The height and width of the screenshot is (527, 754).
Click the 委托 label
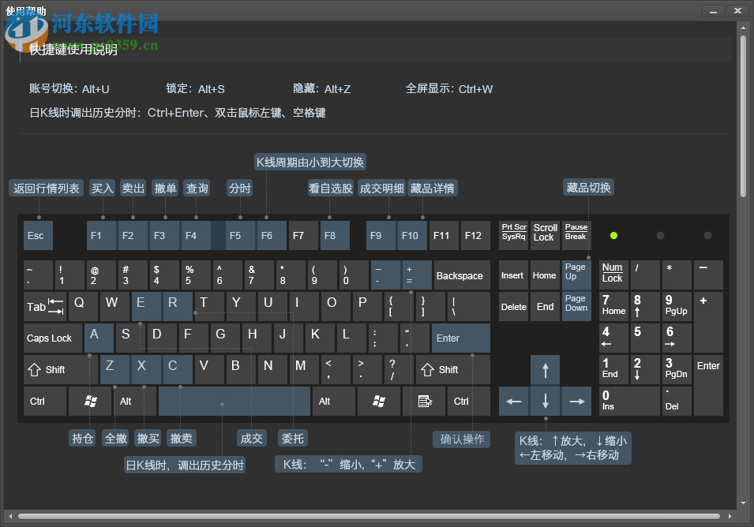(x=292, y=438)
